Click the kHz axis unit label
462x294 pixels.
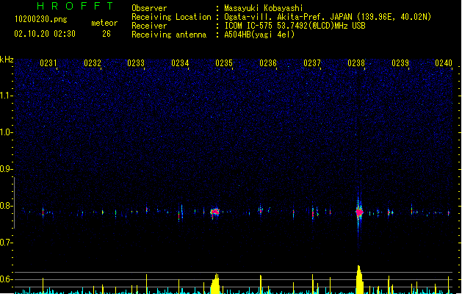[7, 60]
